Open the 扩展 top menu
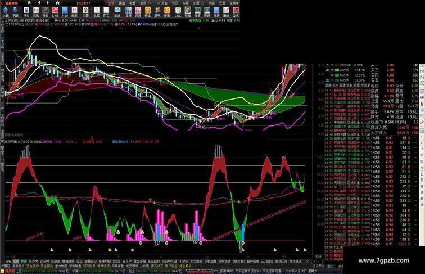This screenshot has height=274, width=425. [196, 3]
